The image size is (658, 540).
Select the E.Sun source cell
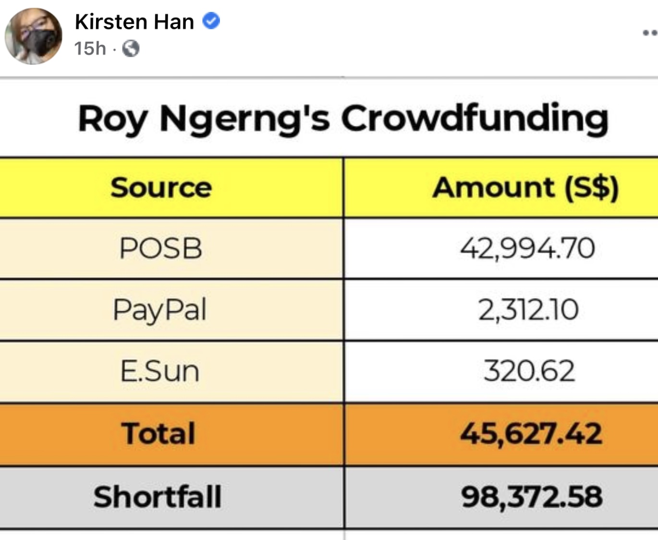(x=160, y=371)
